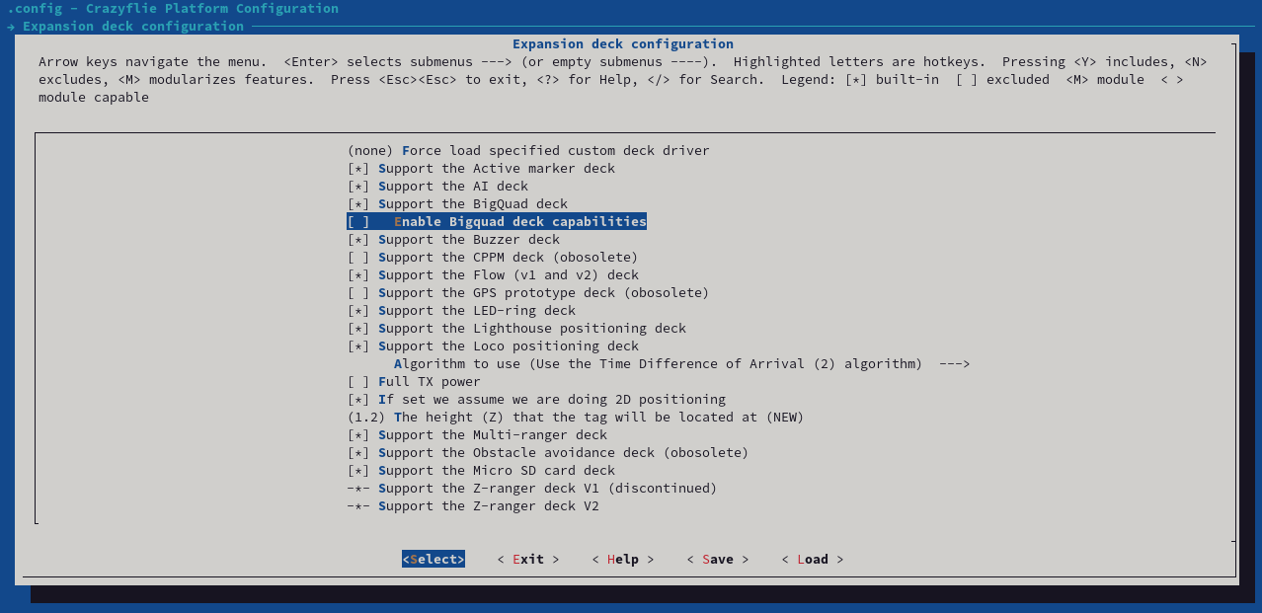The image size is (1262, 613).
Task: Toggle Support the AI deck checkbox
Action: (x=358, y=187)
